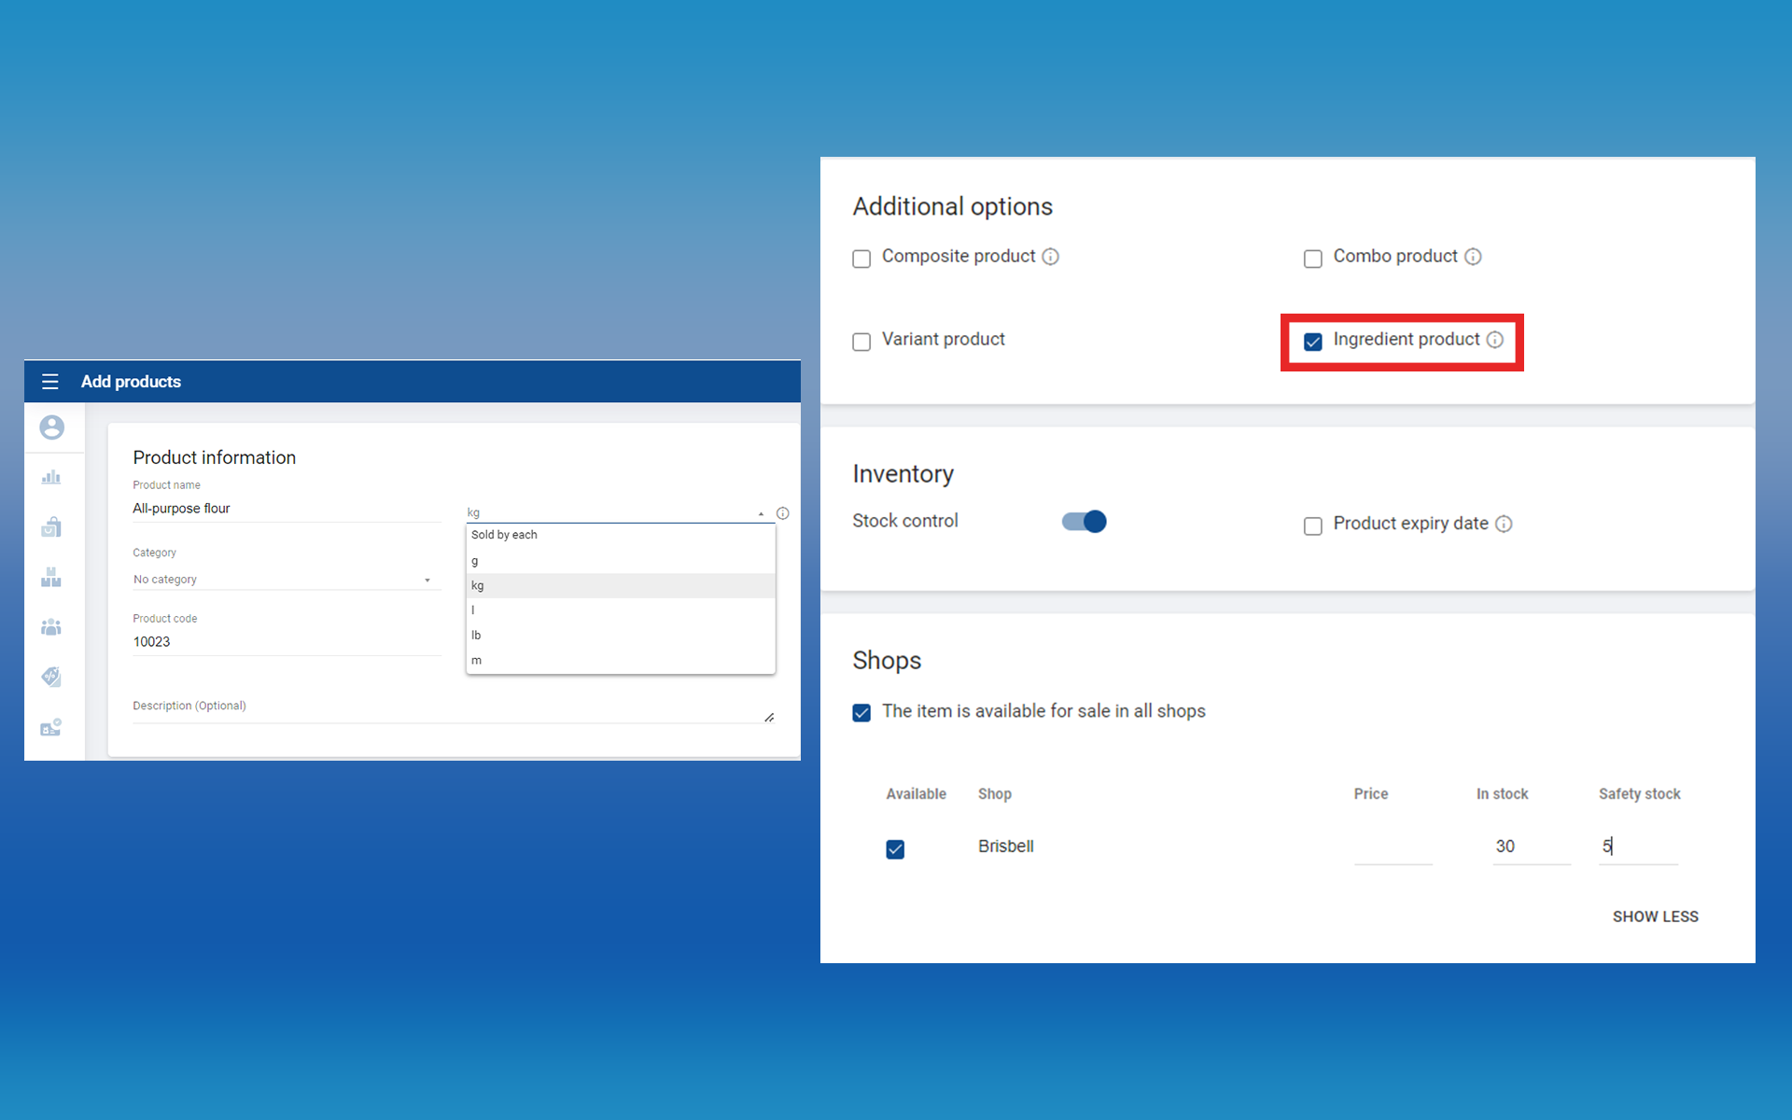Open the discount tag sidebar icon
Image resolution: width=1792 pixels, height=1120 pixels.
[x=51, y=677]
